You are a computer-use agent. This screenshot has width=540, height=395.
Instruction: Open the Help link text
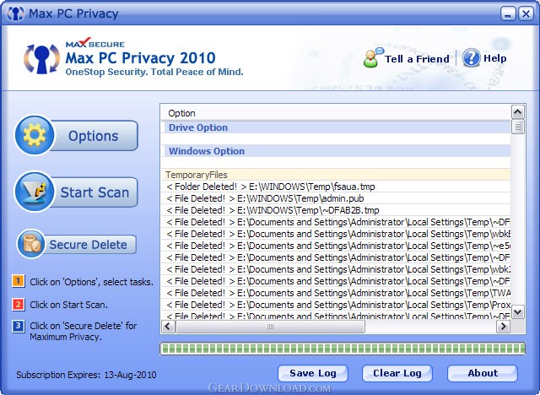coord(495,58)
